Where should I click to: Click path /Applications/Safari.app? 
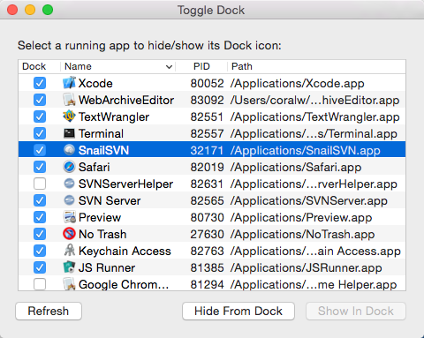coord(296,167)
